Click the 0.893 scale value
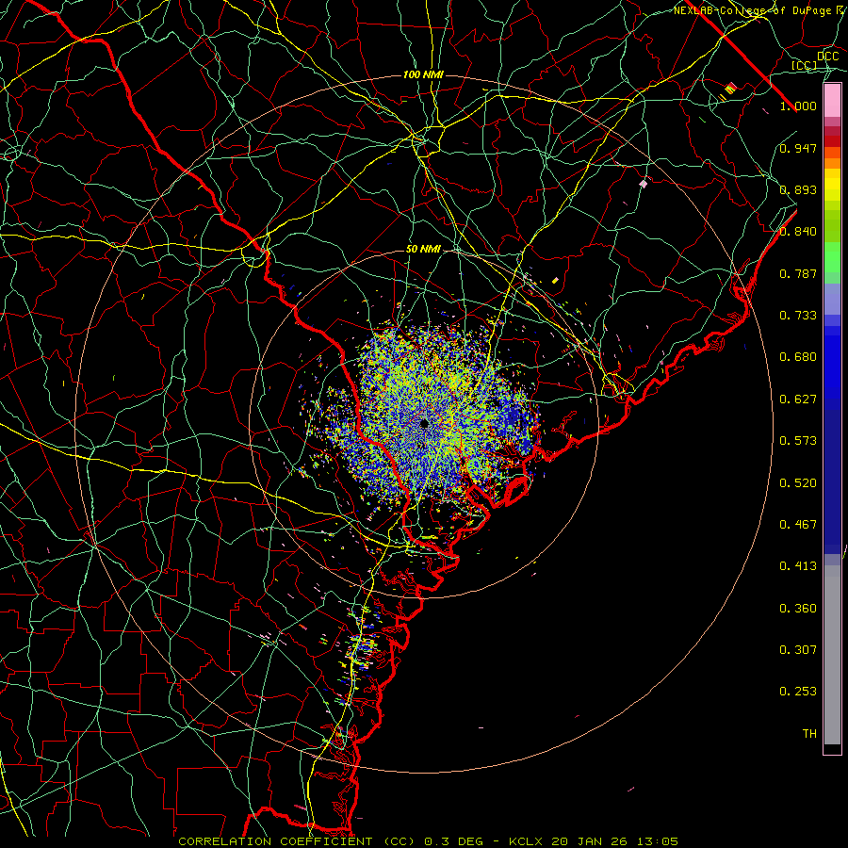848x848 pixels. click(798, 189)
